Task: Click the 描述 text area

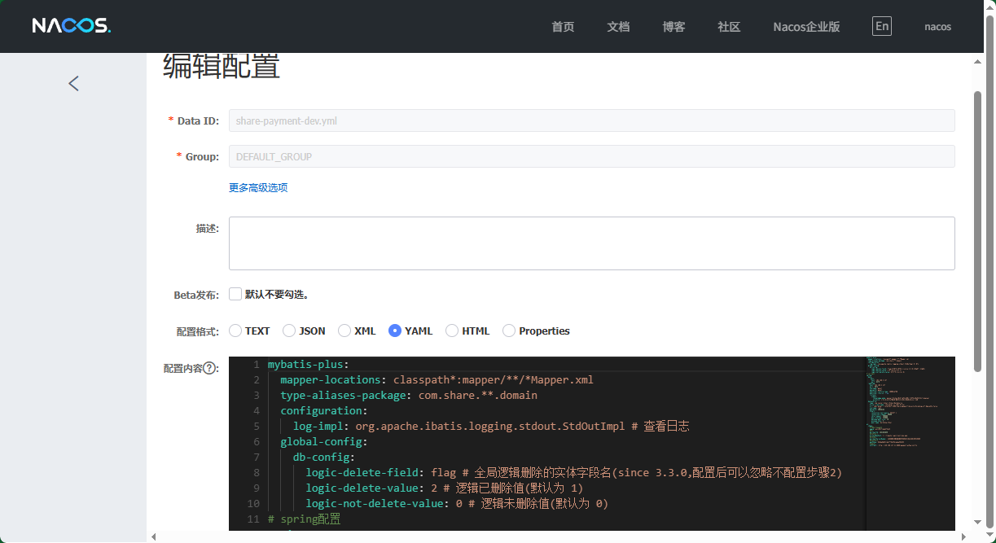Action: point(591,243)
